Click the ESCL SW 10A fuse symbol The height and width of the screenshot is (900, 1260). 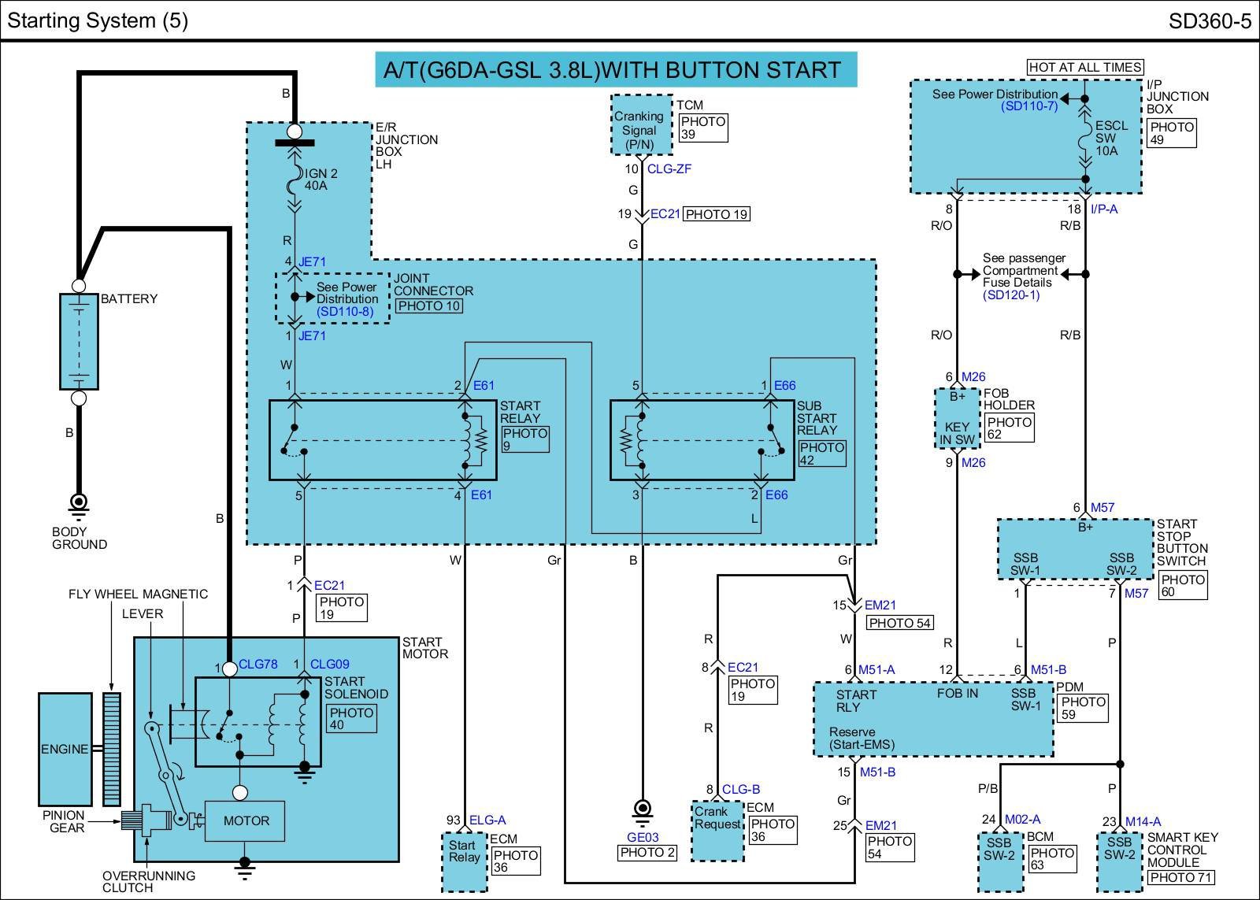click(1084, 139)
